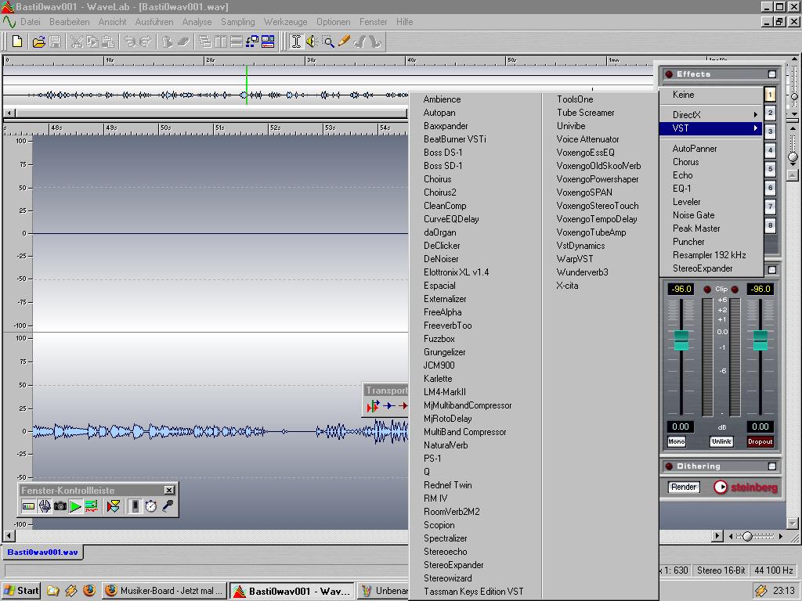Screen dimensions: 802x601
Task: Activate effect slot 2 button
Action: pos(771,113)
